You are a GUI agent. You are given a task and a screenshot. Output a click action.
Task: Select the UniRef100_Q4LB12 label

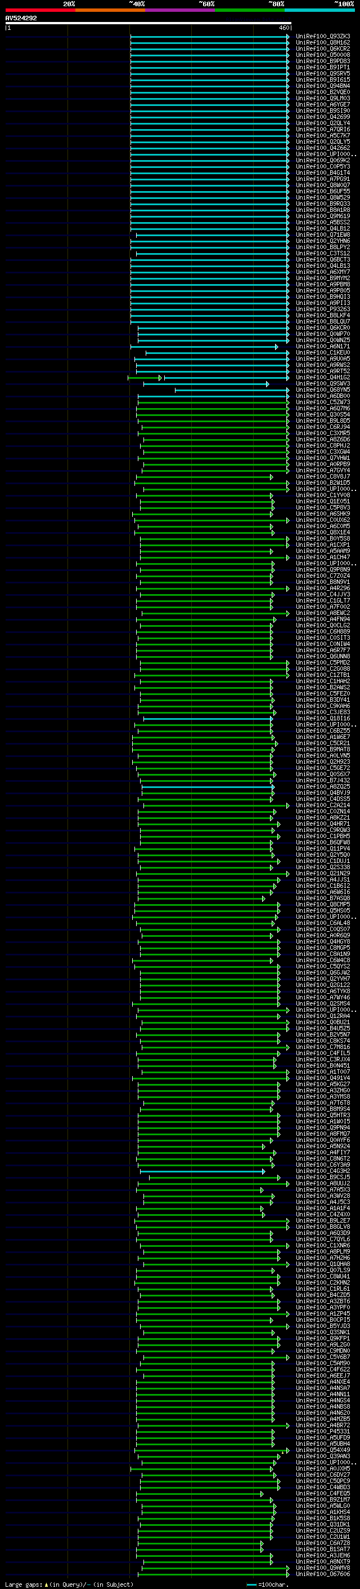pyautogui.click(x=323, y=229)
